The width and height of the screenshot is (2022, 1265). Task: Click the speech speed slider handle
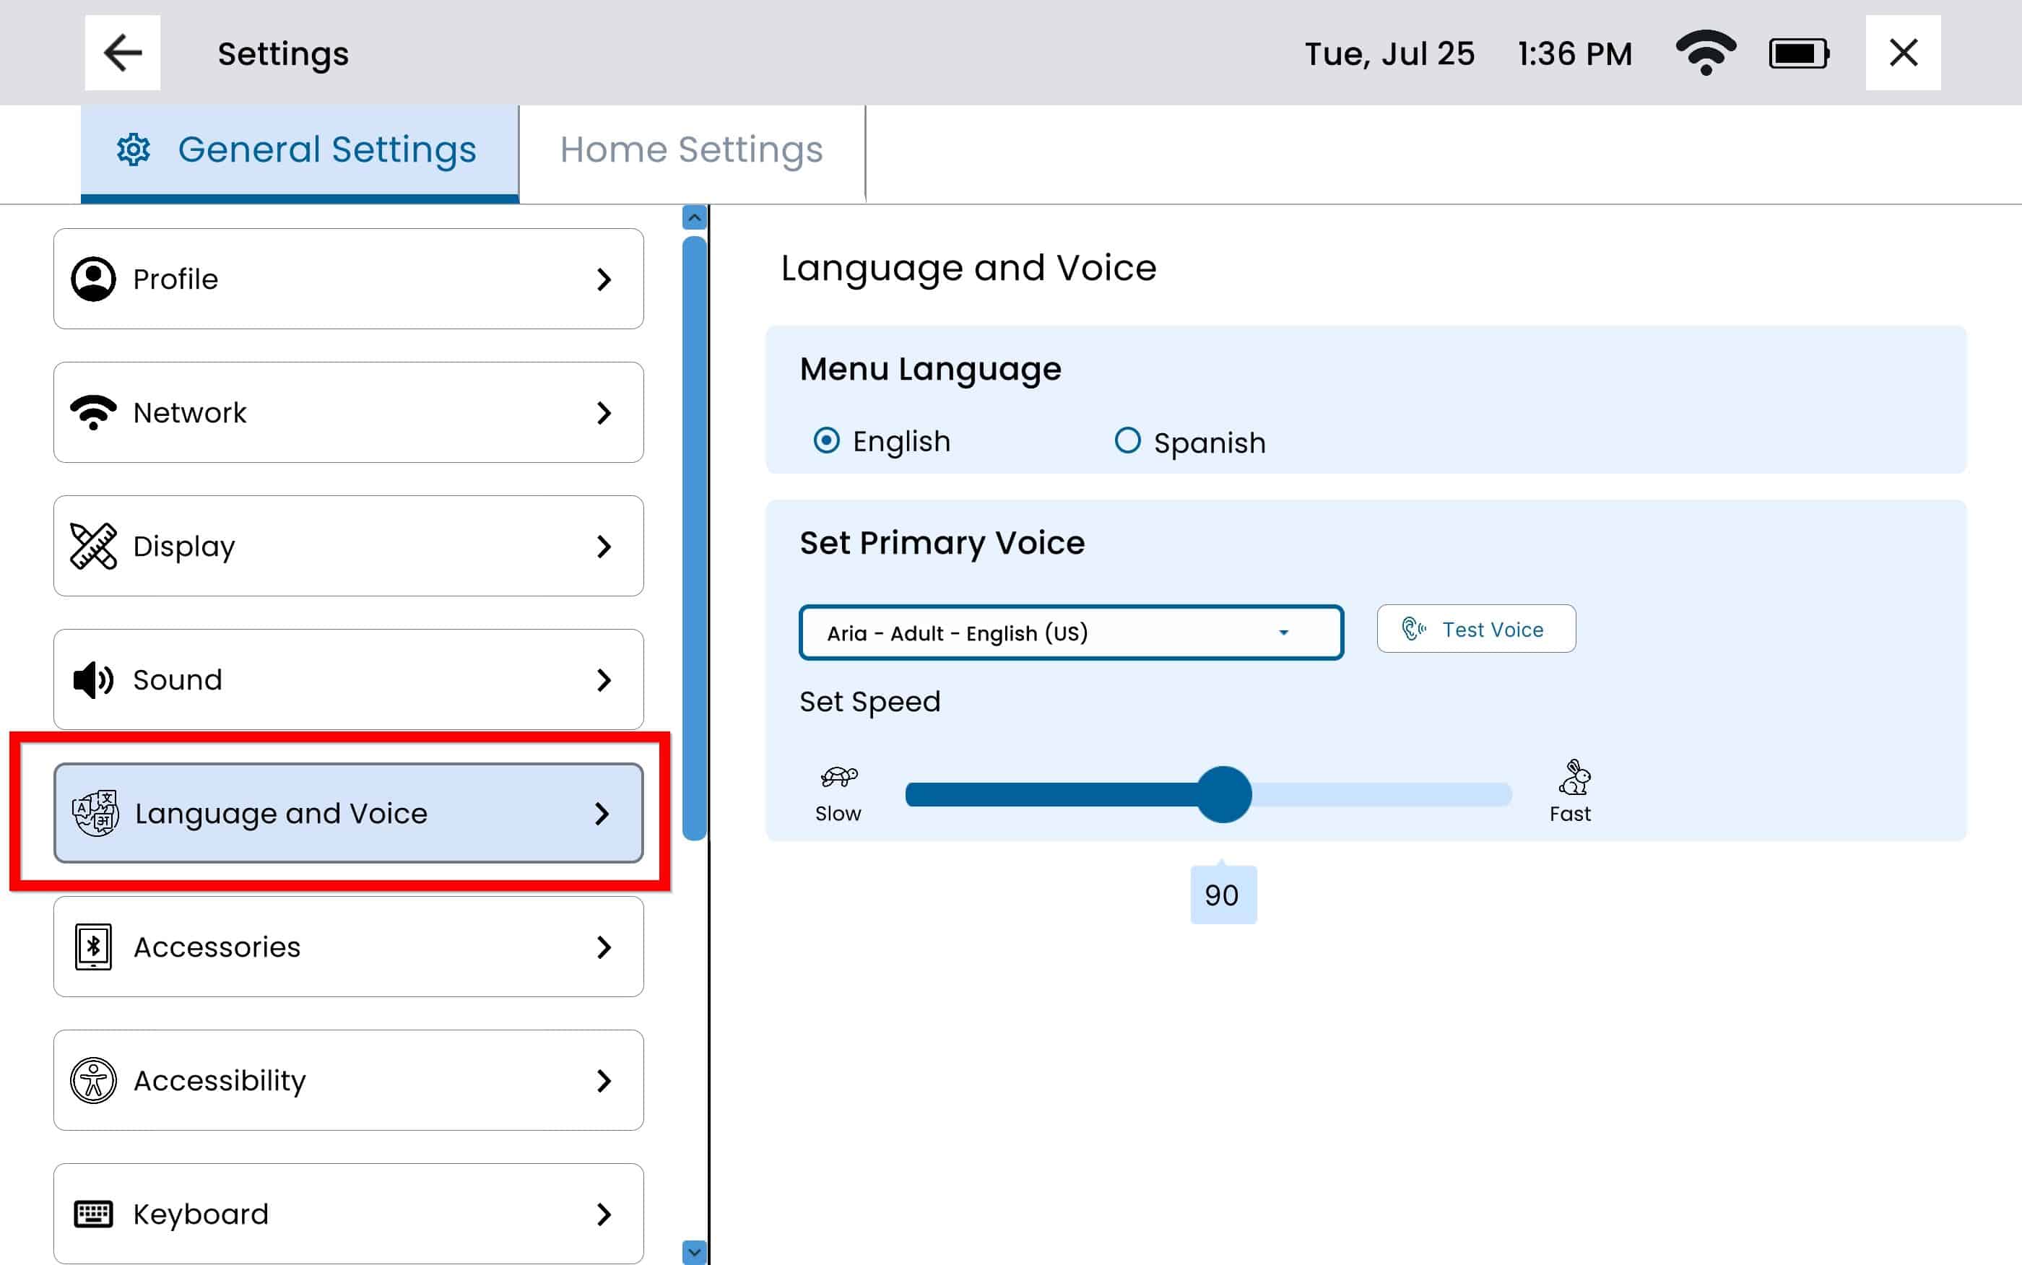[1223, 794]
